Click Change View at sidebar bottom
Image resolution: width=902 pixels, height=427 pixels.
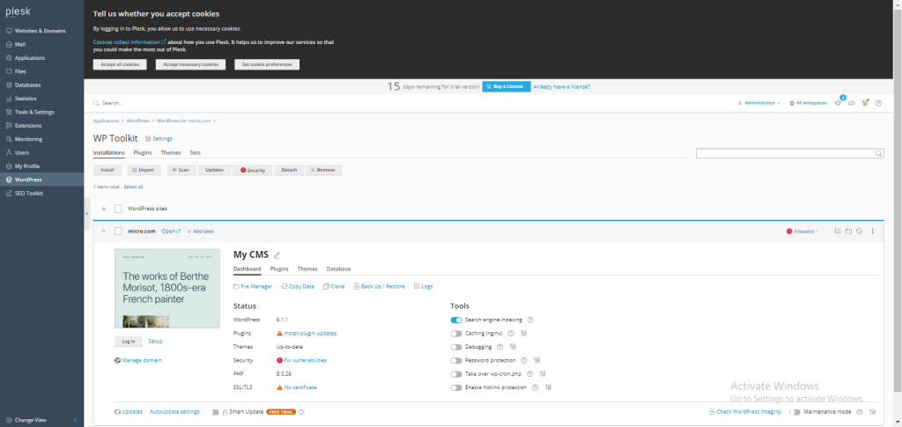pos(30,420)
